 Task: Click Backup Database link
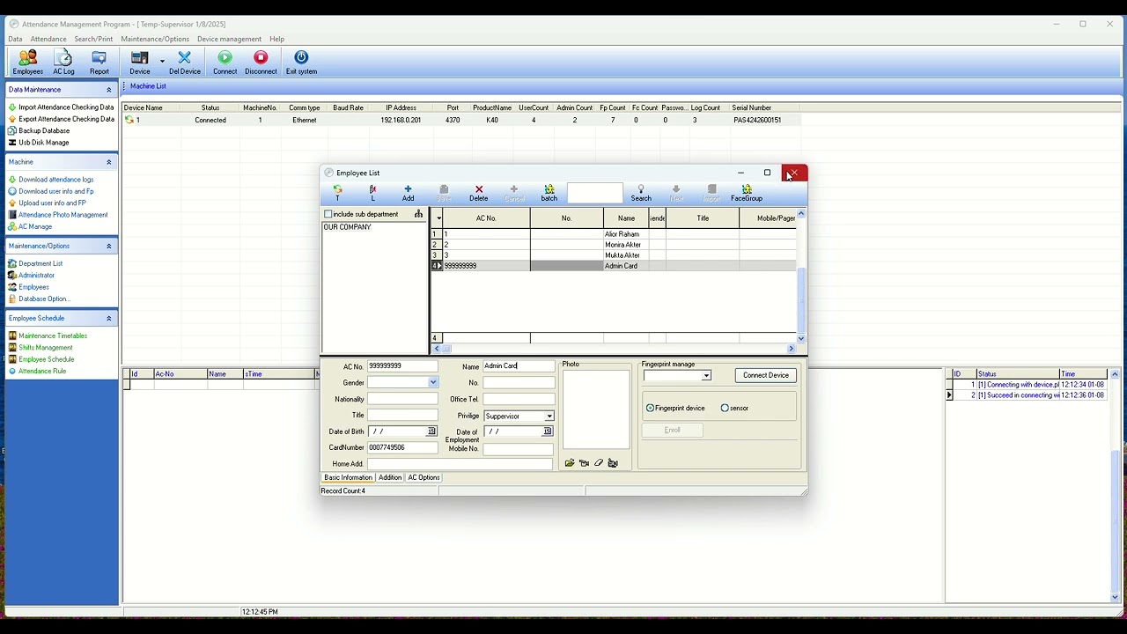coord(44,130)
